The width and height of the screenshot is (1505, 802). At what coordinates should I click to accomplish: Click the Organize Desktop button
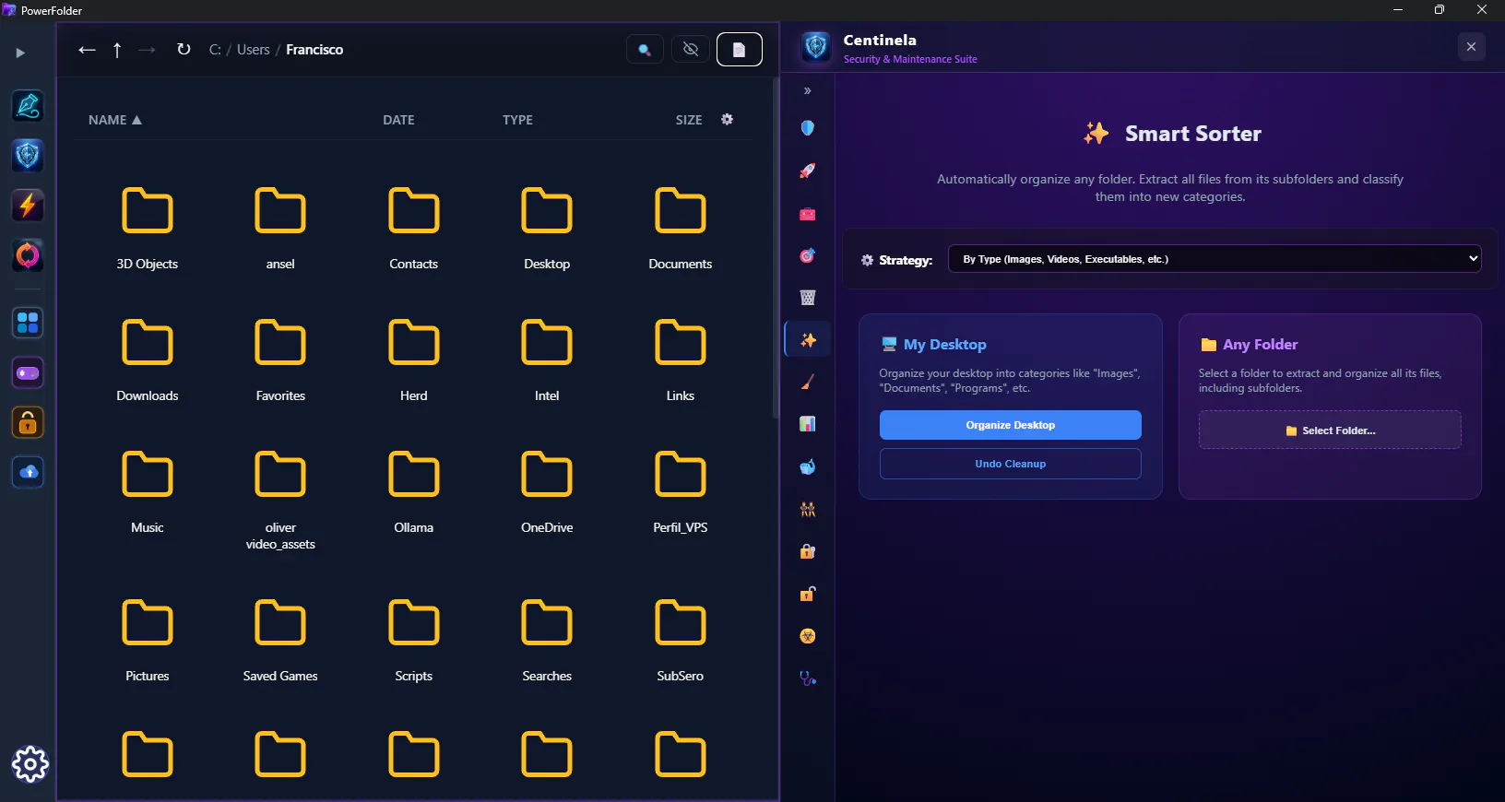point(1011,425)
